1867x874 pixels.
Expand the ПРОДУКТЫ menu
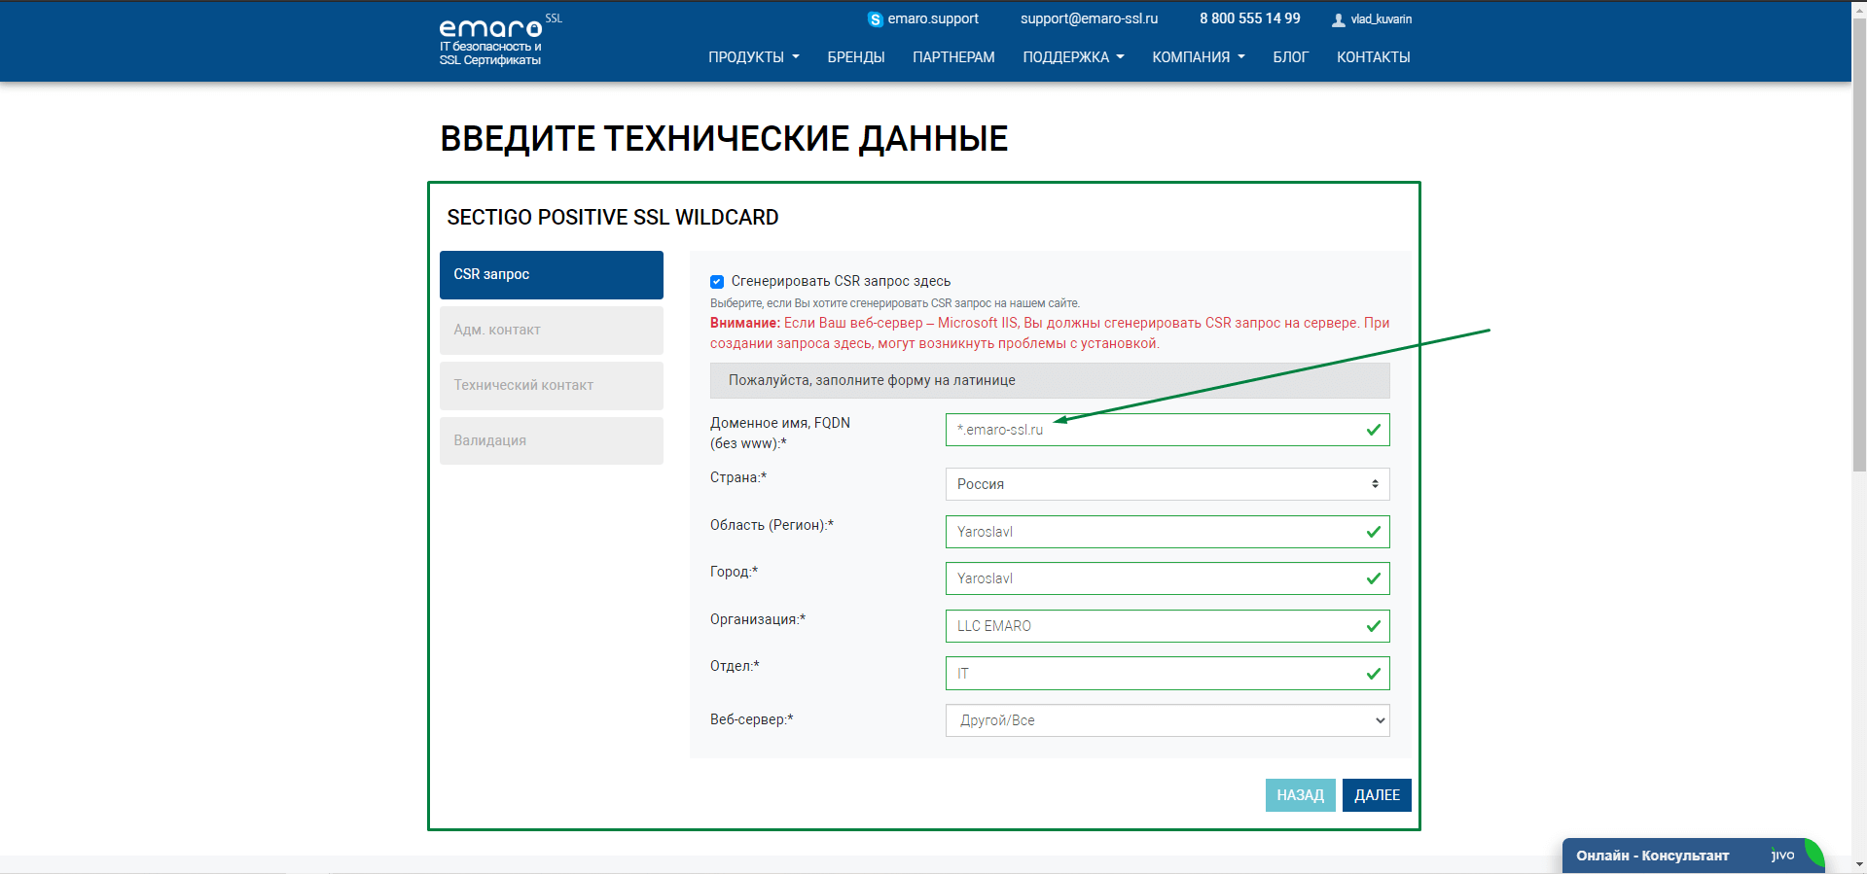click(x=753, y=57)
